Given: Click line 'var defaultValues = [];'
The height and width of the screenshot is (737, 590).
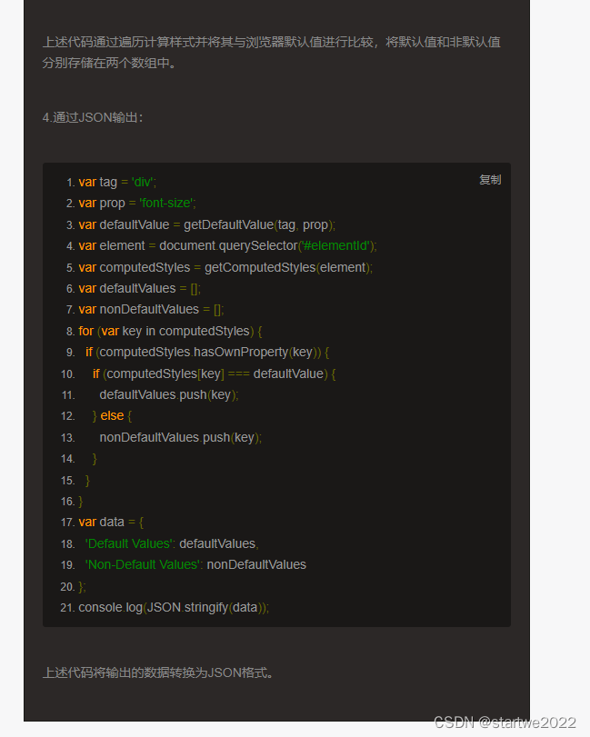Looking at the screenshot, I should pyautogui.click(x=140, y=289).
